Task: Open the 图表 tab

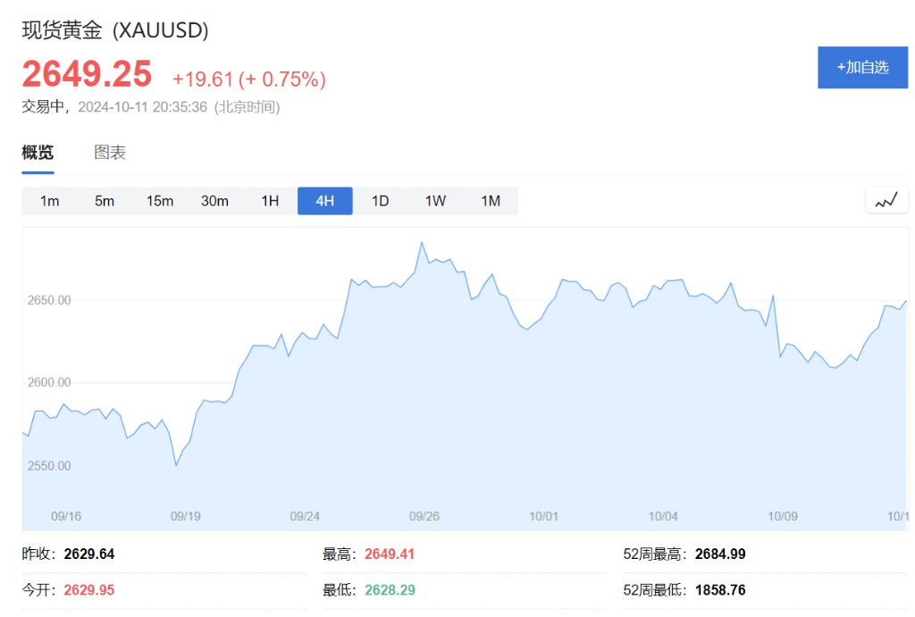Action: (x=110, y=153)
